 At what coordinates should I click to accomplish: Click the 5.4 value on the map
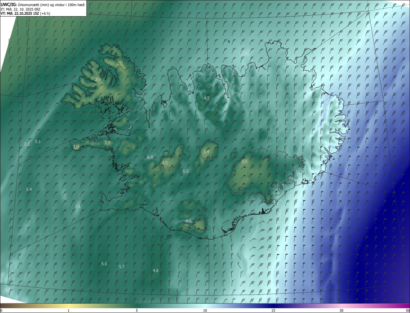[29, 189]
